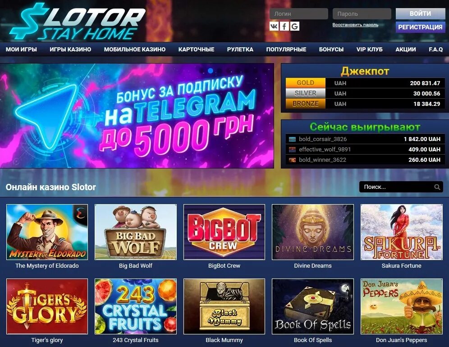Click the VK social login icon

tap(274, 26)
